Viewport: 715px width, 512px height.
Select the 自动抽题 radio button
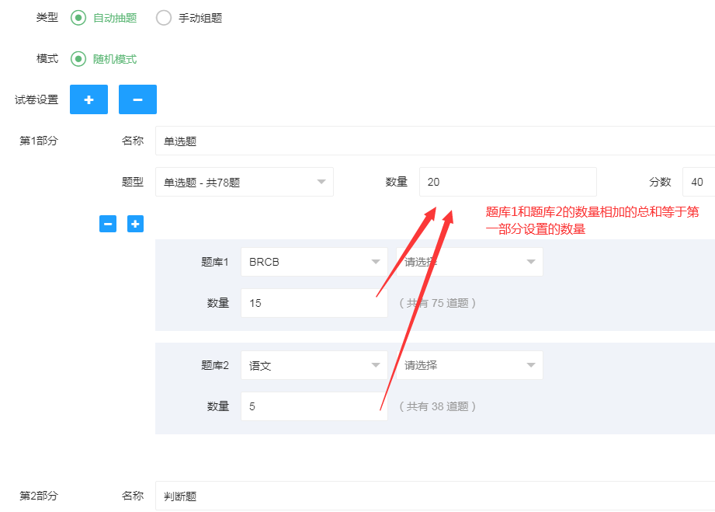[x=78, y=18]
